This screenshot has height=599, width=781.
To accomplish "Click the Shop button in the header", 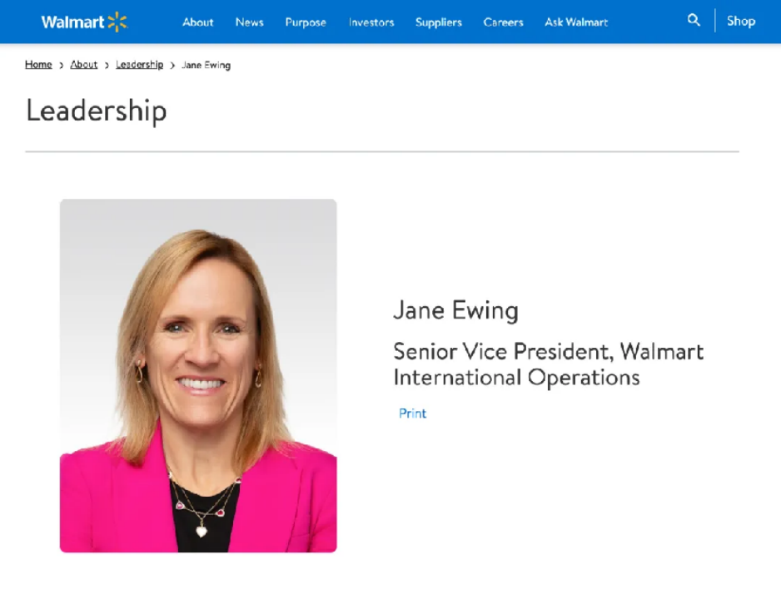I will 740,22.
